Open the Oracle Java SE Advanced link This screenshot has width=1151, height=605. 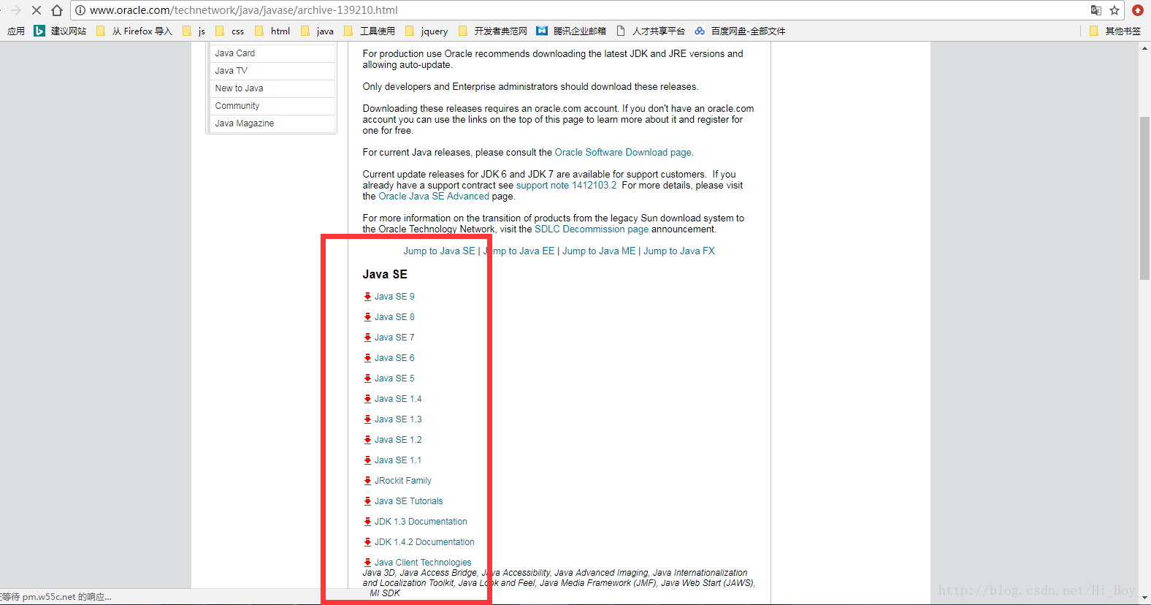tap(434, 197)
